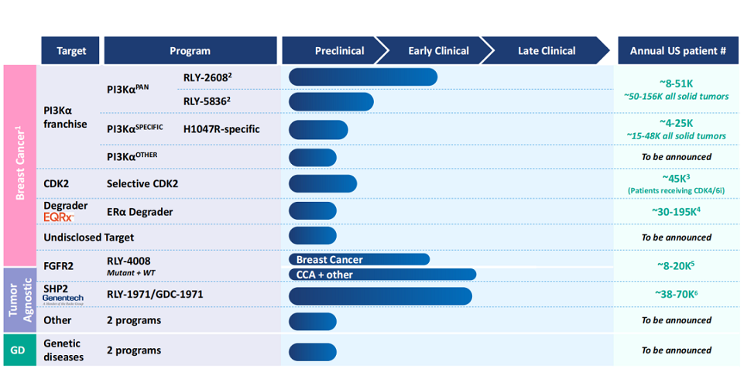This screenshot has width=744, height=386.
Task: Click the SHP2 target label
Action: pyautogui.click(x=56, y=289)
